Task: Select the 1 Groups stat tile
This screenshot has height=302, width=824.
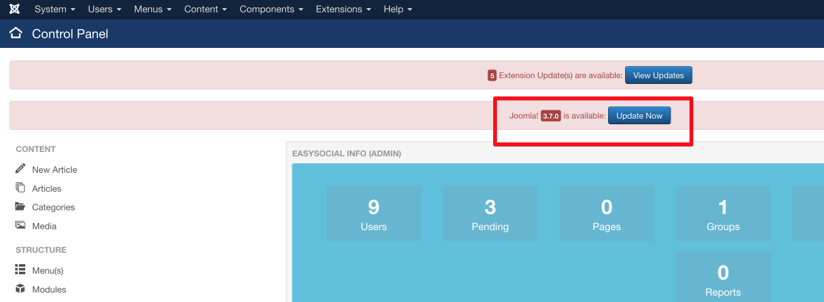Action: click(x=723, y=214)
